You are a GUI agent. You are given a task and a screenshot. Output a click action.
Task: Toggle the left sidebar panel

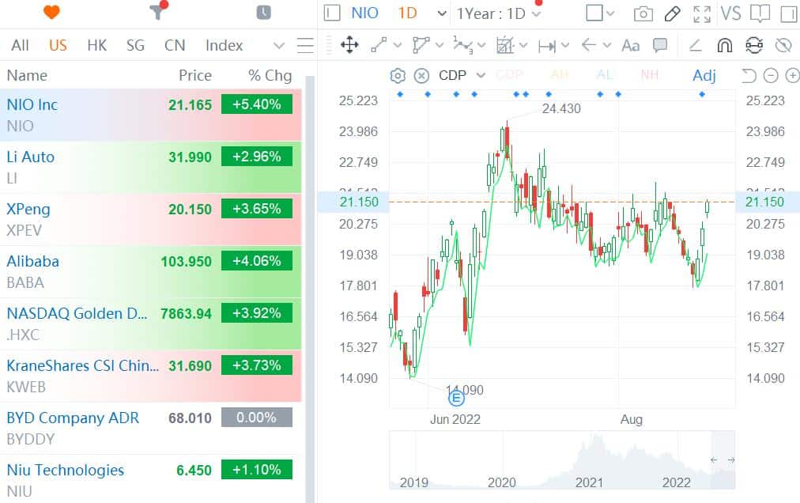click(333, 13)
